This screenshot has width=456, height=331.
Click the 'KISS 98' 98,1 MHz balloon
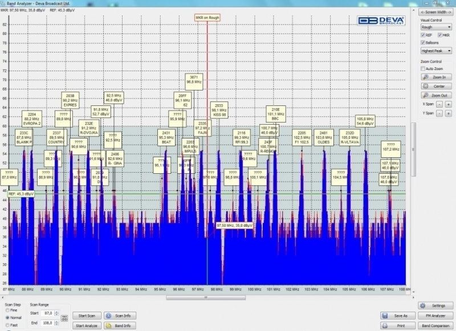pos(219,110)
